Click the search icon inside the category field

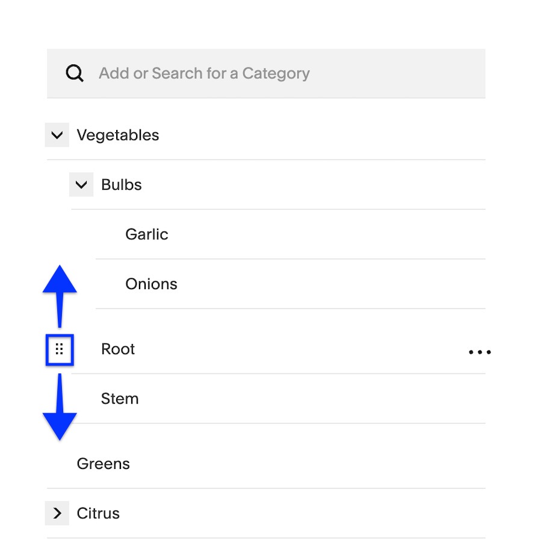(74, 73)
